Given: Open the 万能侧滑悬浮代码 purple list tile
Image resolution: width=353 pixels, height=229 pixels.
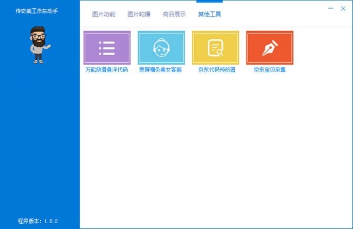Looking at the screenshot, I should coord(107,48).
